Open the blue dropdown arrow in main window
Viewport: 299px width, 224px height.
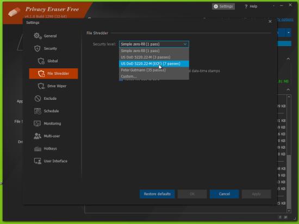point(289,33)
